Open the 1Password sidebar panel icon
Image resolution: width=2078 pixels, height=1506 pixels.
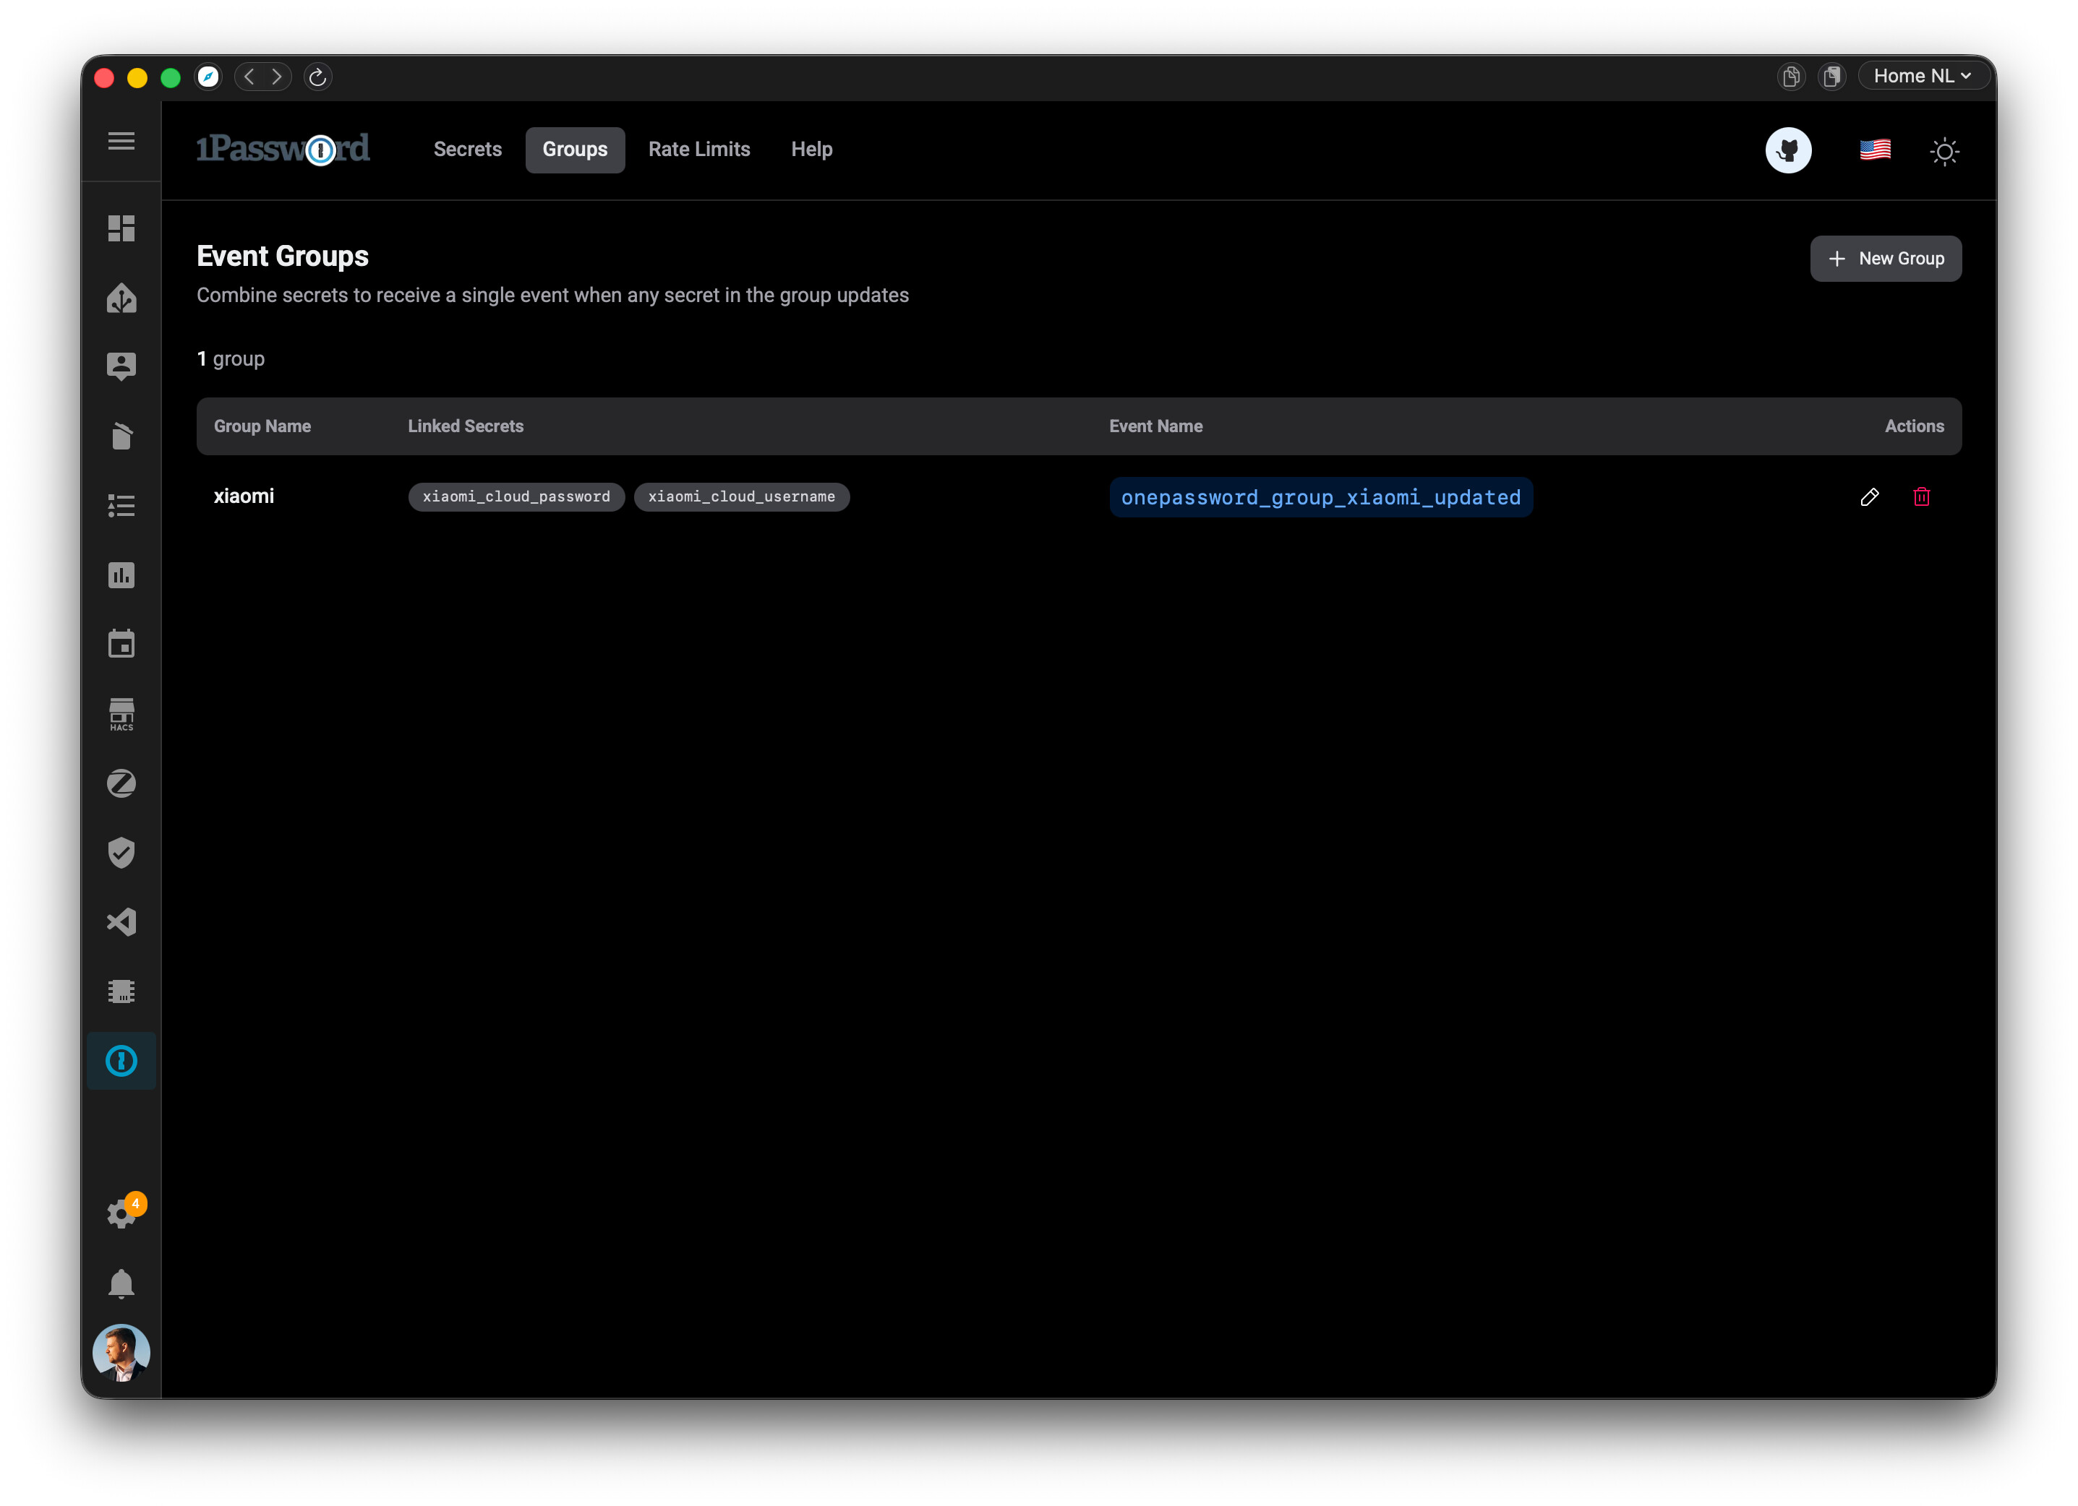tap(121, 1061)
